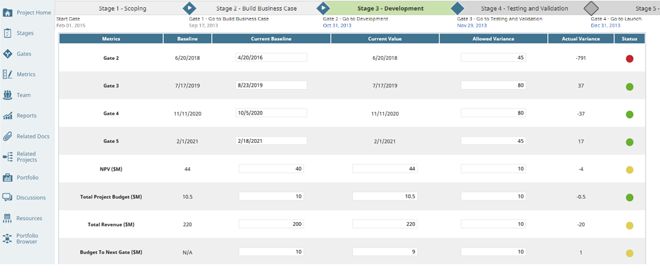Click the Actual Variance column header

[581, 39]
